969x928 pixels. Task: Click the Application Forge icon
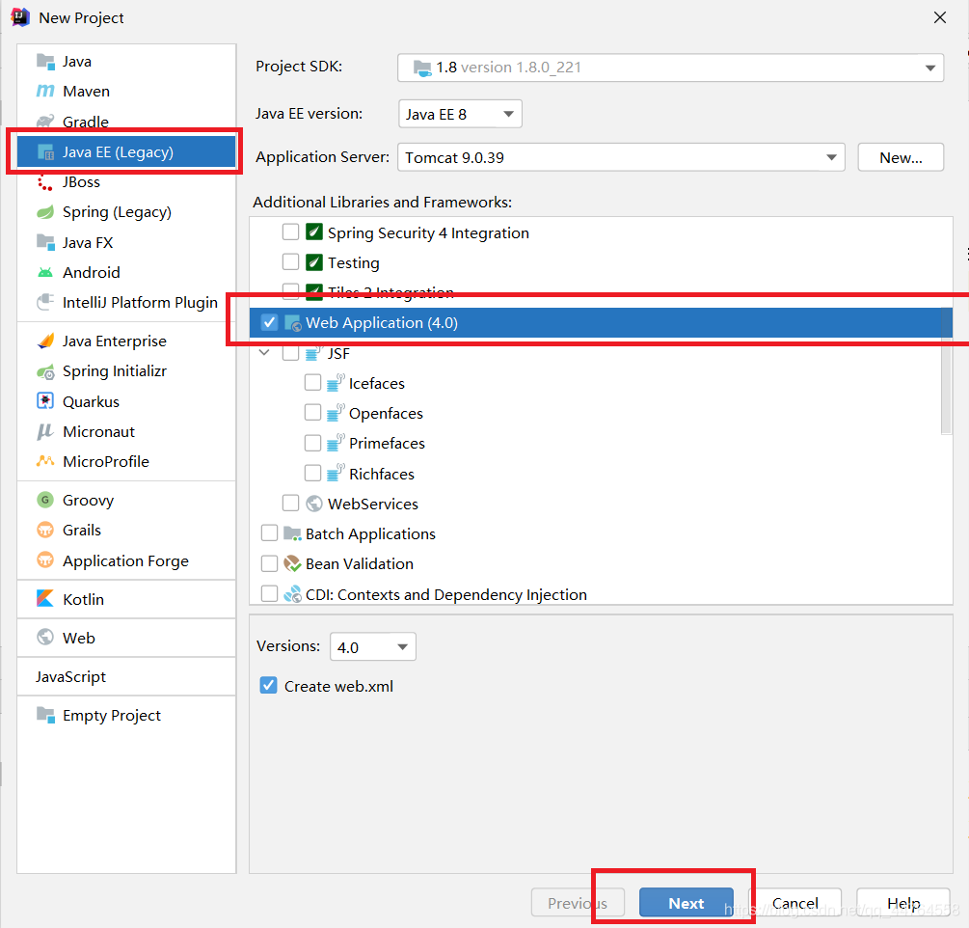point(45,560)
